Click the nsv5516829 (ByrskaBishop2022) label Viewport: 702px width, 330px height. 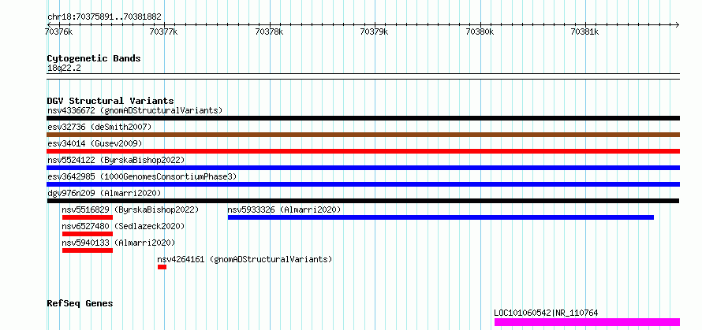click(130, 209)
